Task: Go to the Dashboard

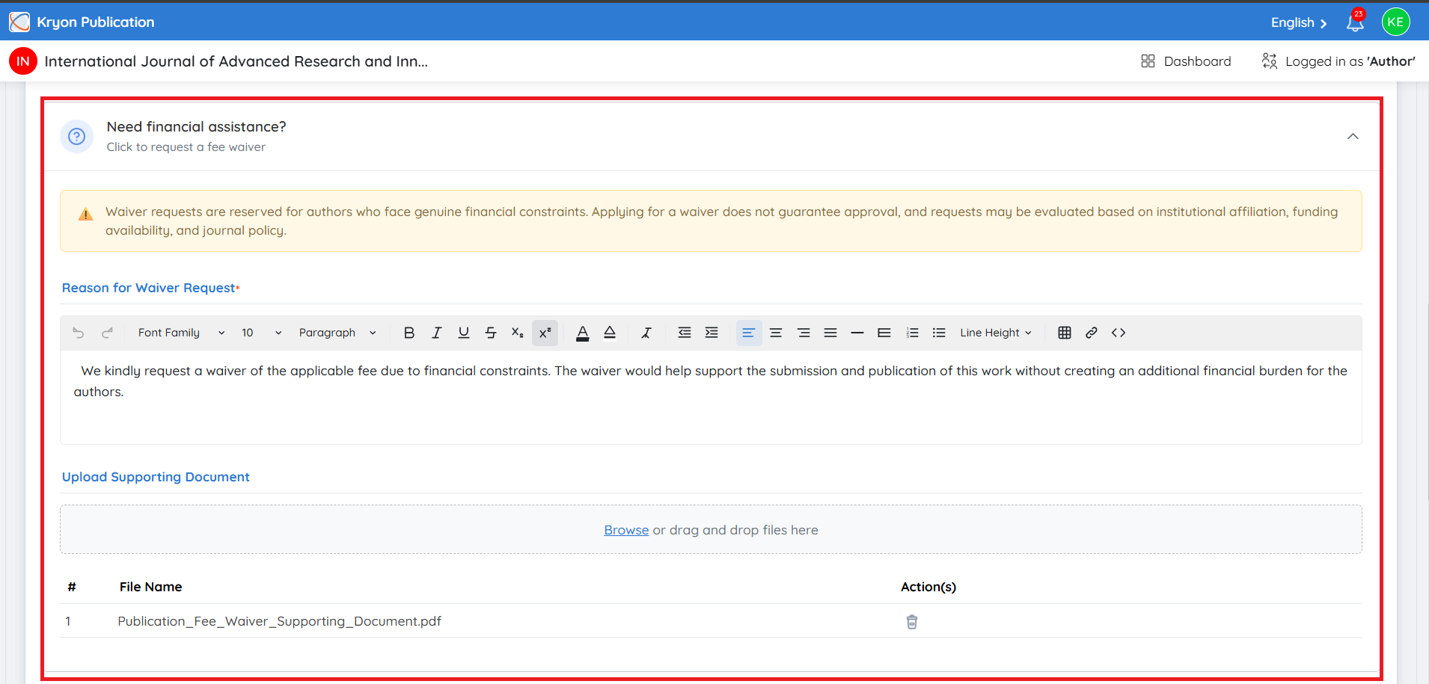Action: tap(1186, 61)
